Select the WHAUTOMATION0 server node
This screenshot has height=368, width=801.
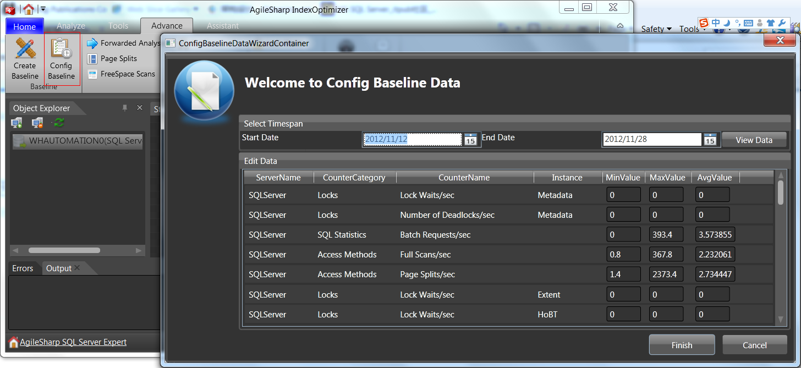click(x=78, y=141)
